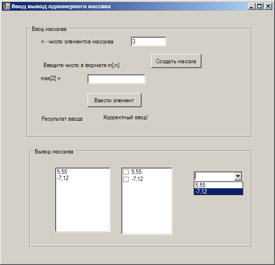
Task: Select 5,55 in the dropdown list
Action: tap(218, 185)
